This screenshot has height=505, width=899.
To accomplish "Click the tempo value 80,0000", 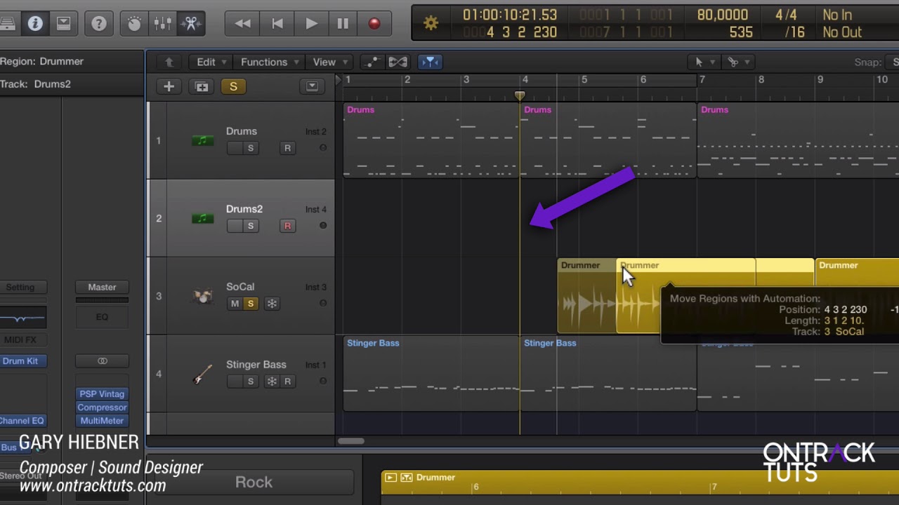I will [x=723, y=15].
